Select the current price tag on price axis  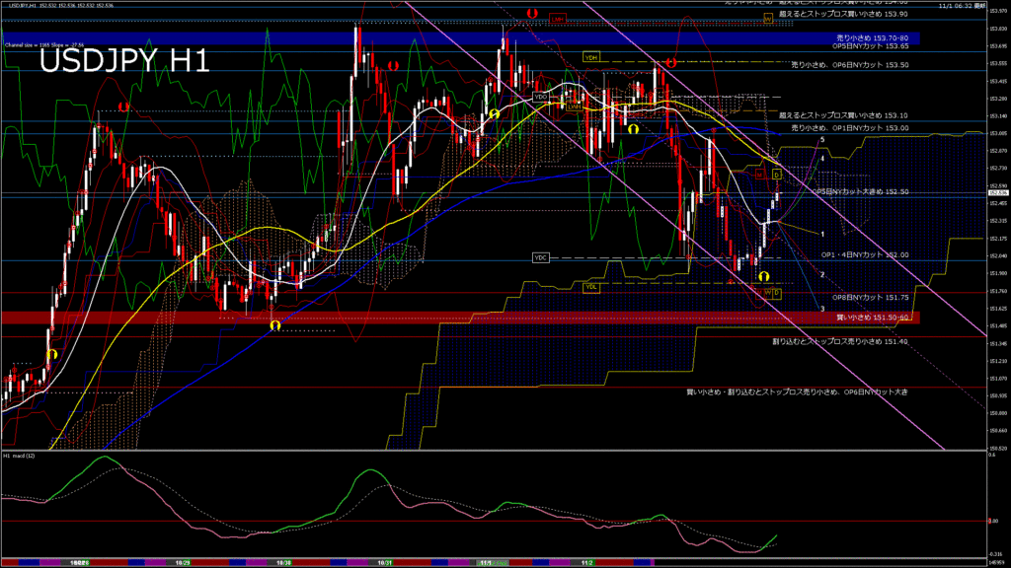994,193
